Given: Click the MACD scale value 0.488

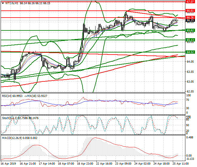Looking at the screenshot, I should point(190,137).
